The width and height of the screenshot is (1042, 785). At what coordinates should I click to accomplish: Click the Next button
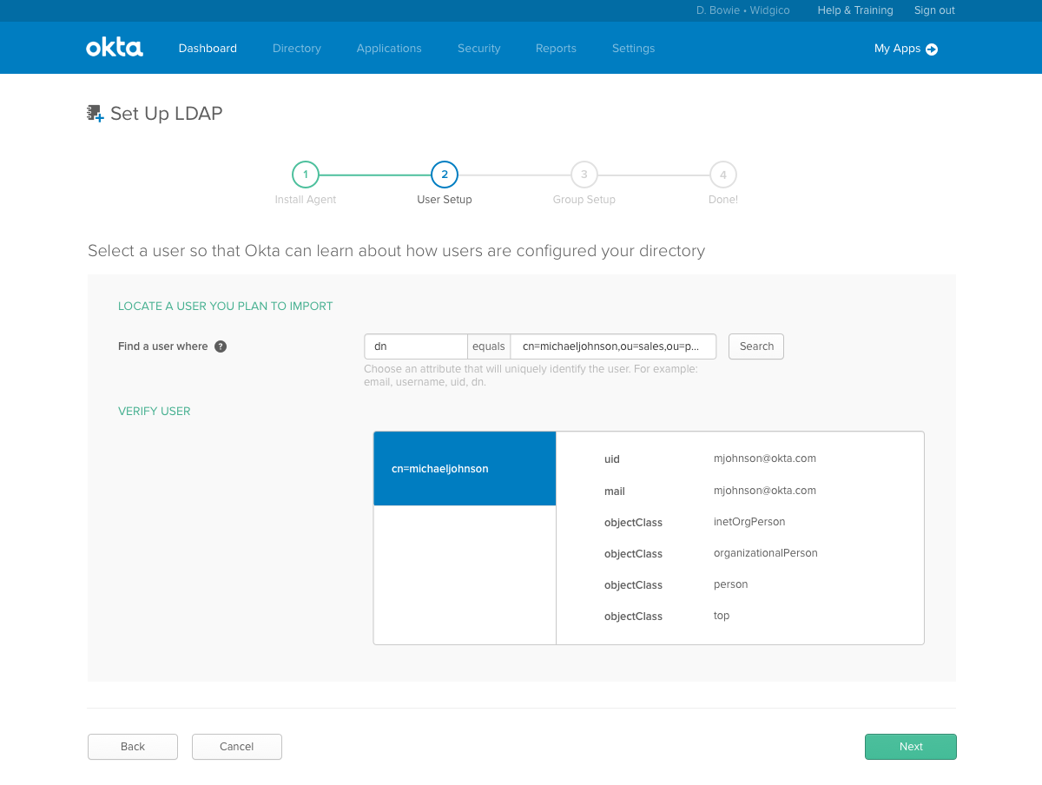tap(910, 746)
